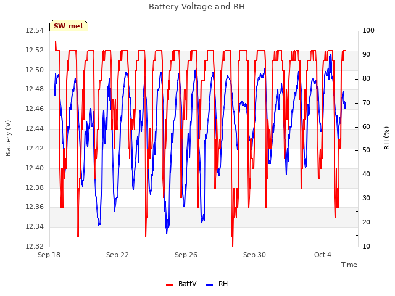The width and height of the screenshot is (395, 296).
Task: Click the 12.48 voltage axis value
Action: [35, 89]
